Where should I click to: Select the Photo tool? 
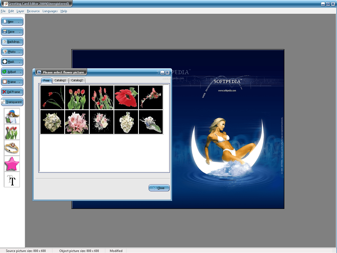click(12, 51)
